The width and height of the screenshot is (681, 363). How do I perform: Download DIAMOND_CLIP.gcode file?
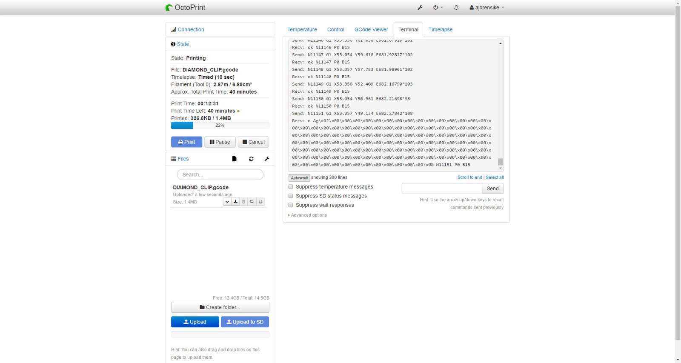point(235,202)
